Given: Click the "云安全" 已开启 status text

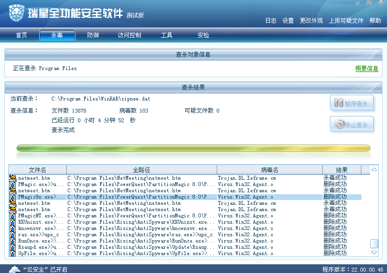Looking at the screenshot, I should pos(45,269).
